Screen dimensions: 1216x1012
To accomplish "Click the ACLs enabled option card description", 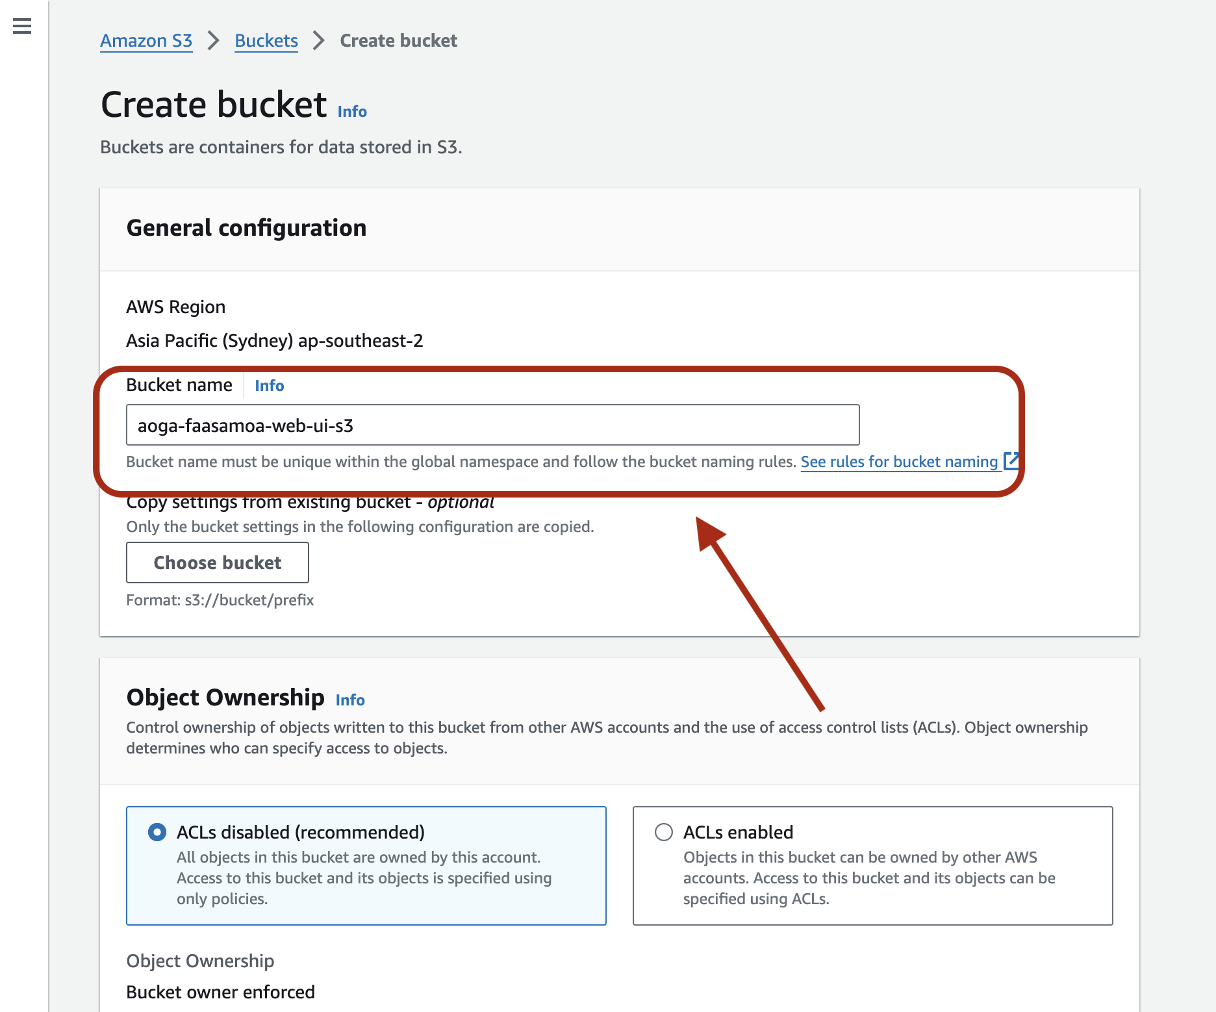I will [868, 878].
